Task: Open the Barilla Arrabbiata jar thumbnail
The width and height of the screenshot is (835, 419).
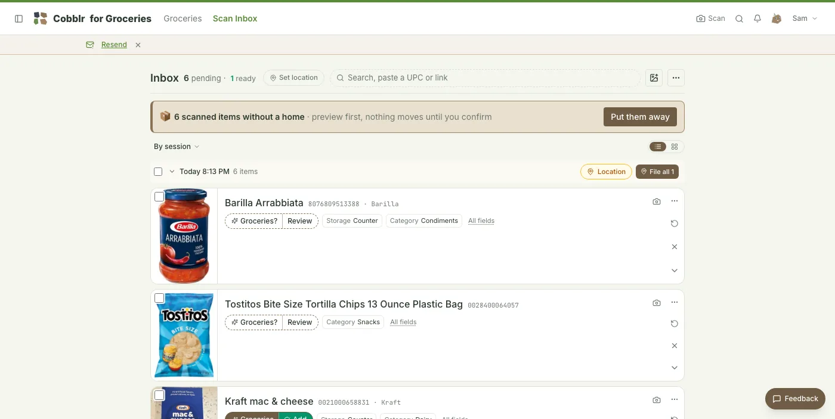Action: pyautogui.click(x=184, y=236)
